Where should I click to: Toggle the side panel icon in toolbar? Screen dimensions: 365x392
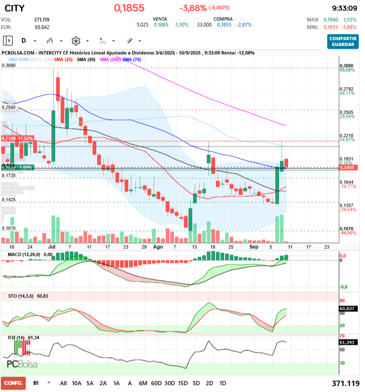pyautogui.click(x=8, y=40)
